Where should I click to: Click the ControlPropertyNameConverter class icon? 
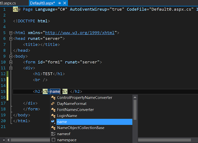coord(53,98)
